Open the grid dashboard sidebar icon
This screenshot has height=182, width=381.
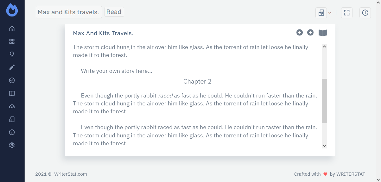[x=12, y=41]
